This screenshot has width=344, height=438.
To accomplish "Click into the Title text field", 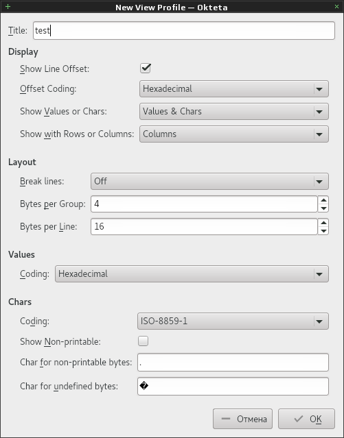I will click(x=184, y=30).
